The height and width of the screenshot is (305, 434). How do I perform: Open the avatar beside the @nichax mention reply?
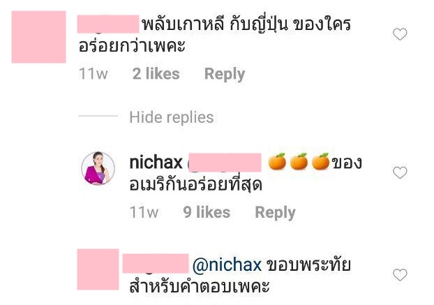tap(98, 269)
